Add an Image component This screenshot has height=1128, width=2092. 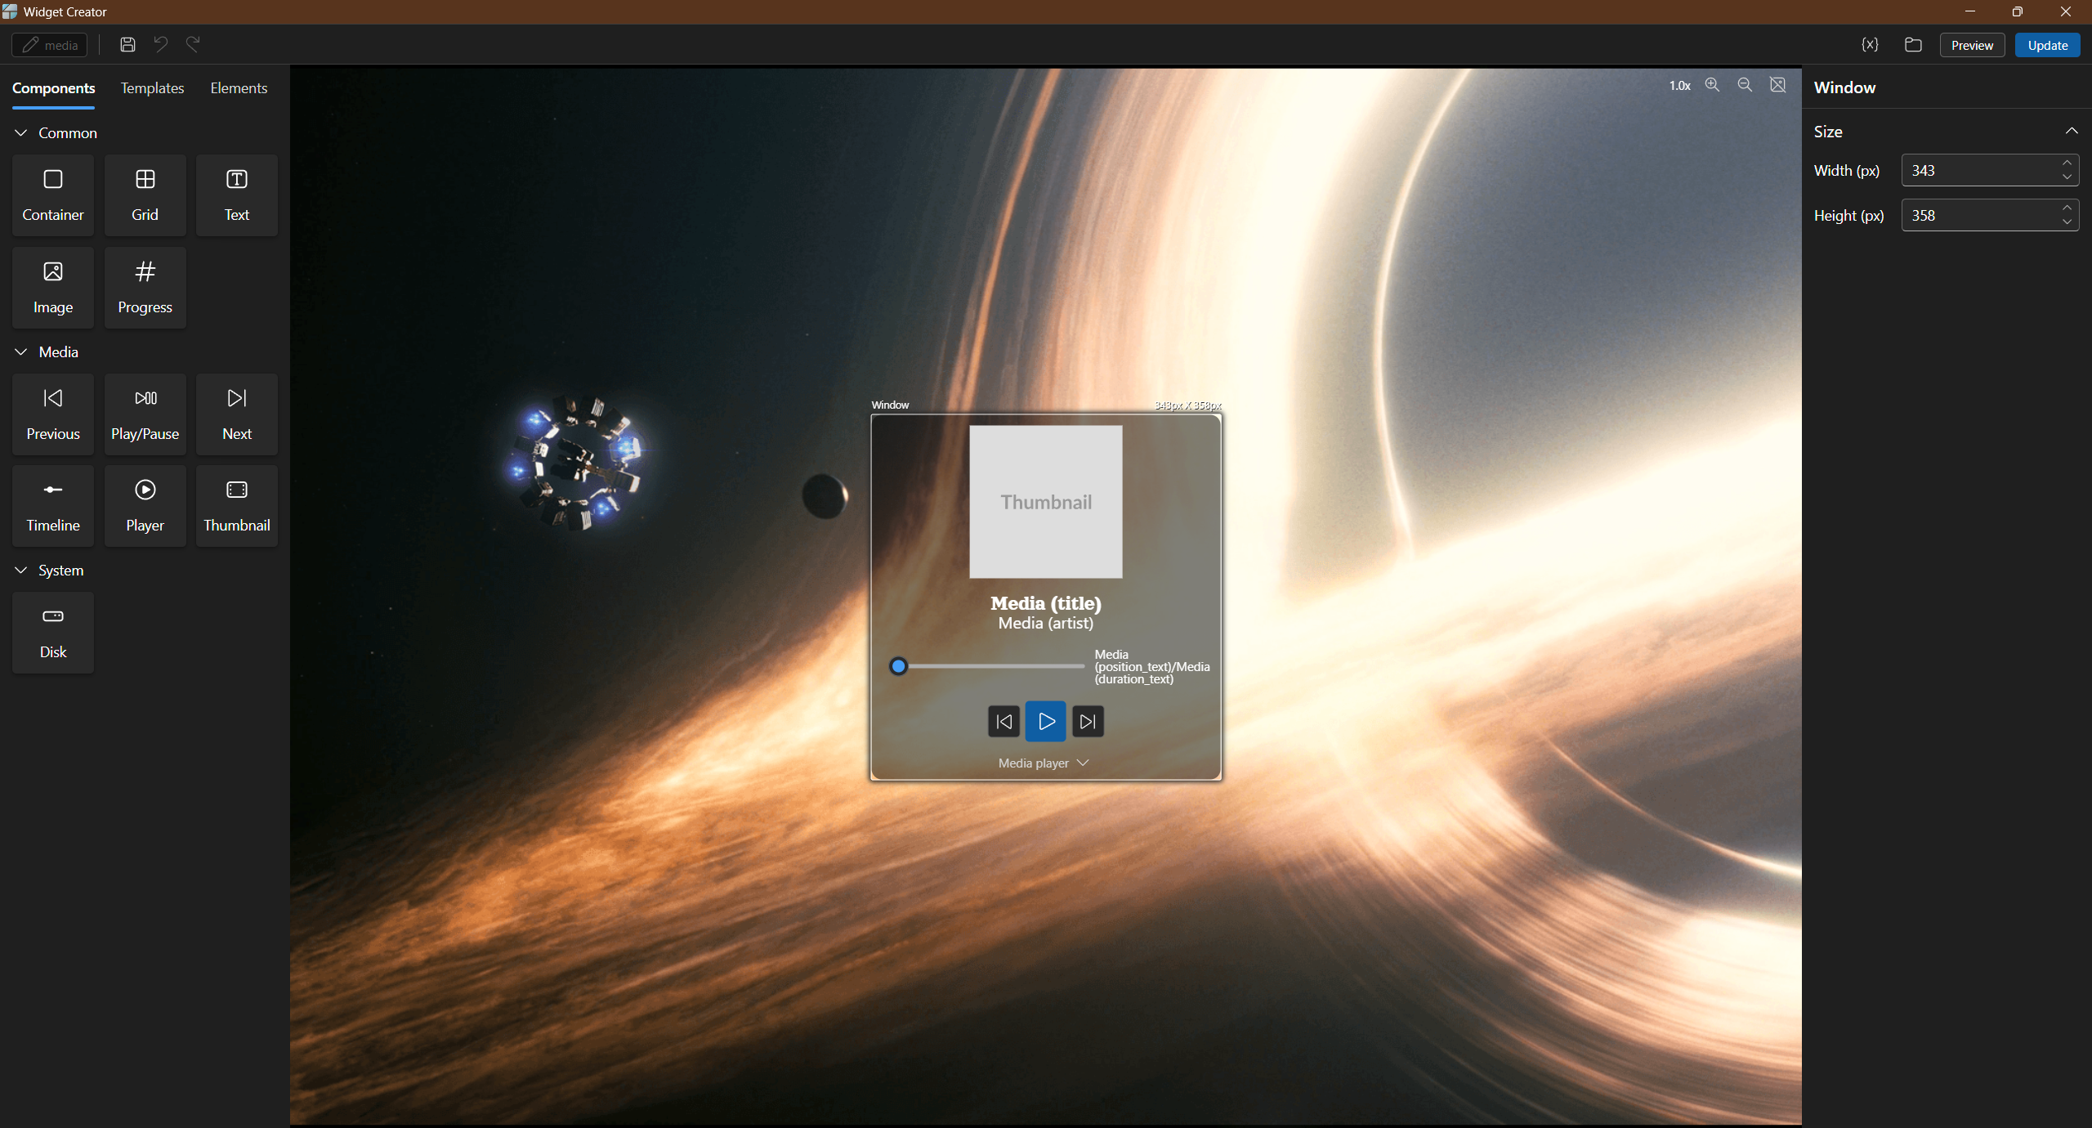point(51,287)
